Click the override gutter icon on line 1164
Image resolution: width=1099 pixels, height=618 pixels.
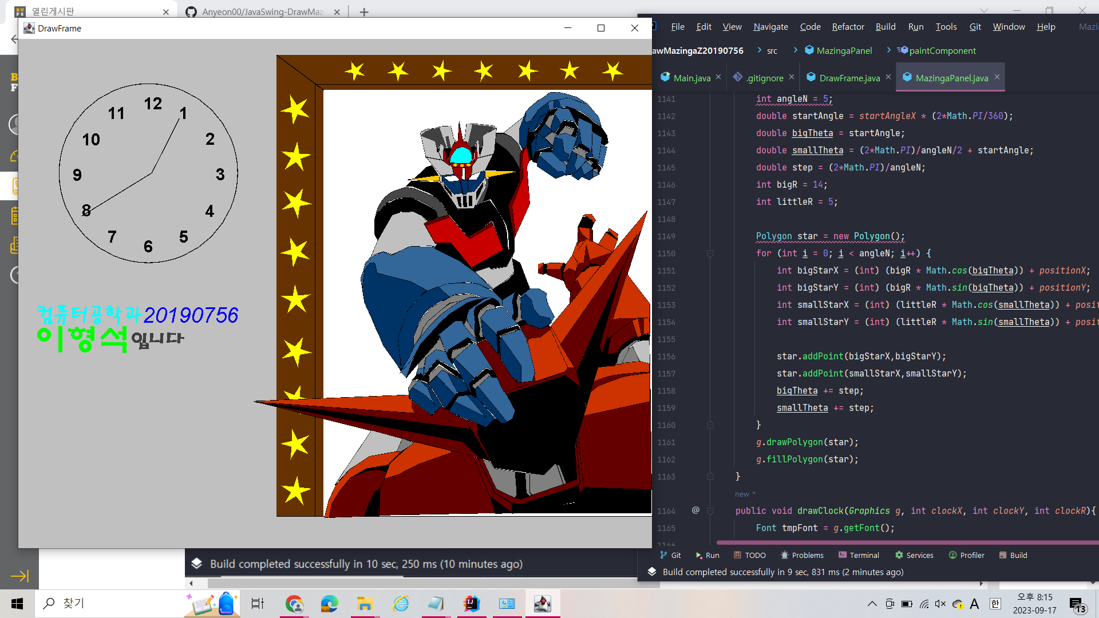coord(695,510)
